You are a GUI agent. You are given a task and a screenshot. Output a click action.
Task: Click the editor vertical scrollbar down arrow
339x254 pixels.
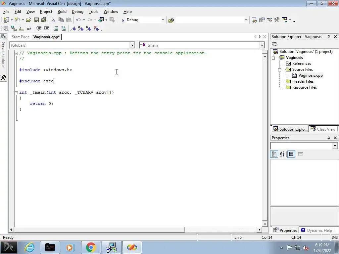click(x=265, y=224)
